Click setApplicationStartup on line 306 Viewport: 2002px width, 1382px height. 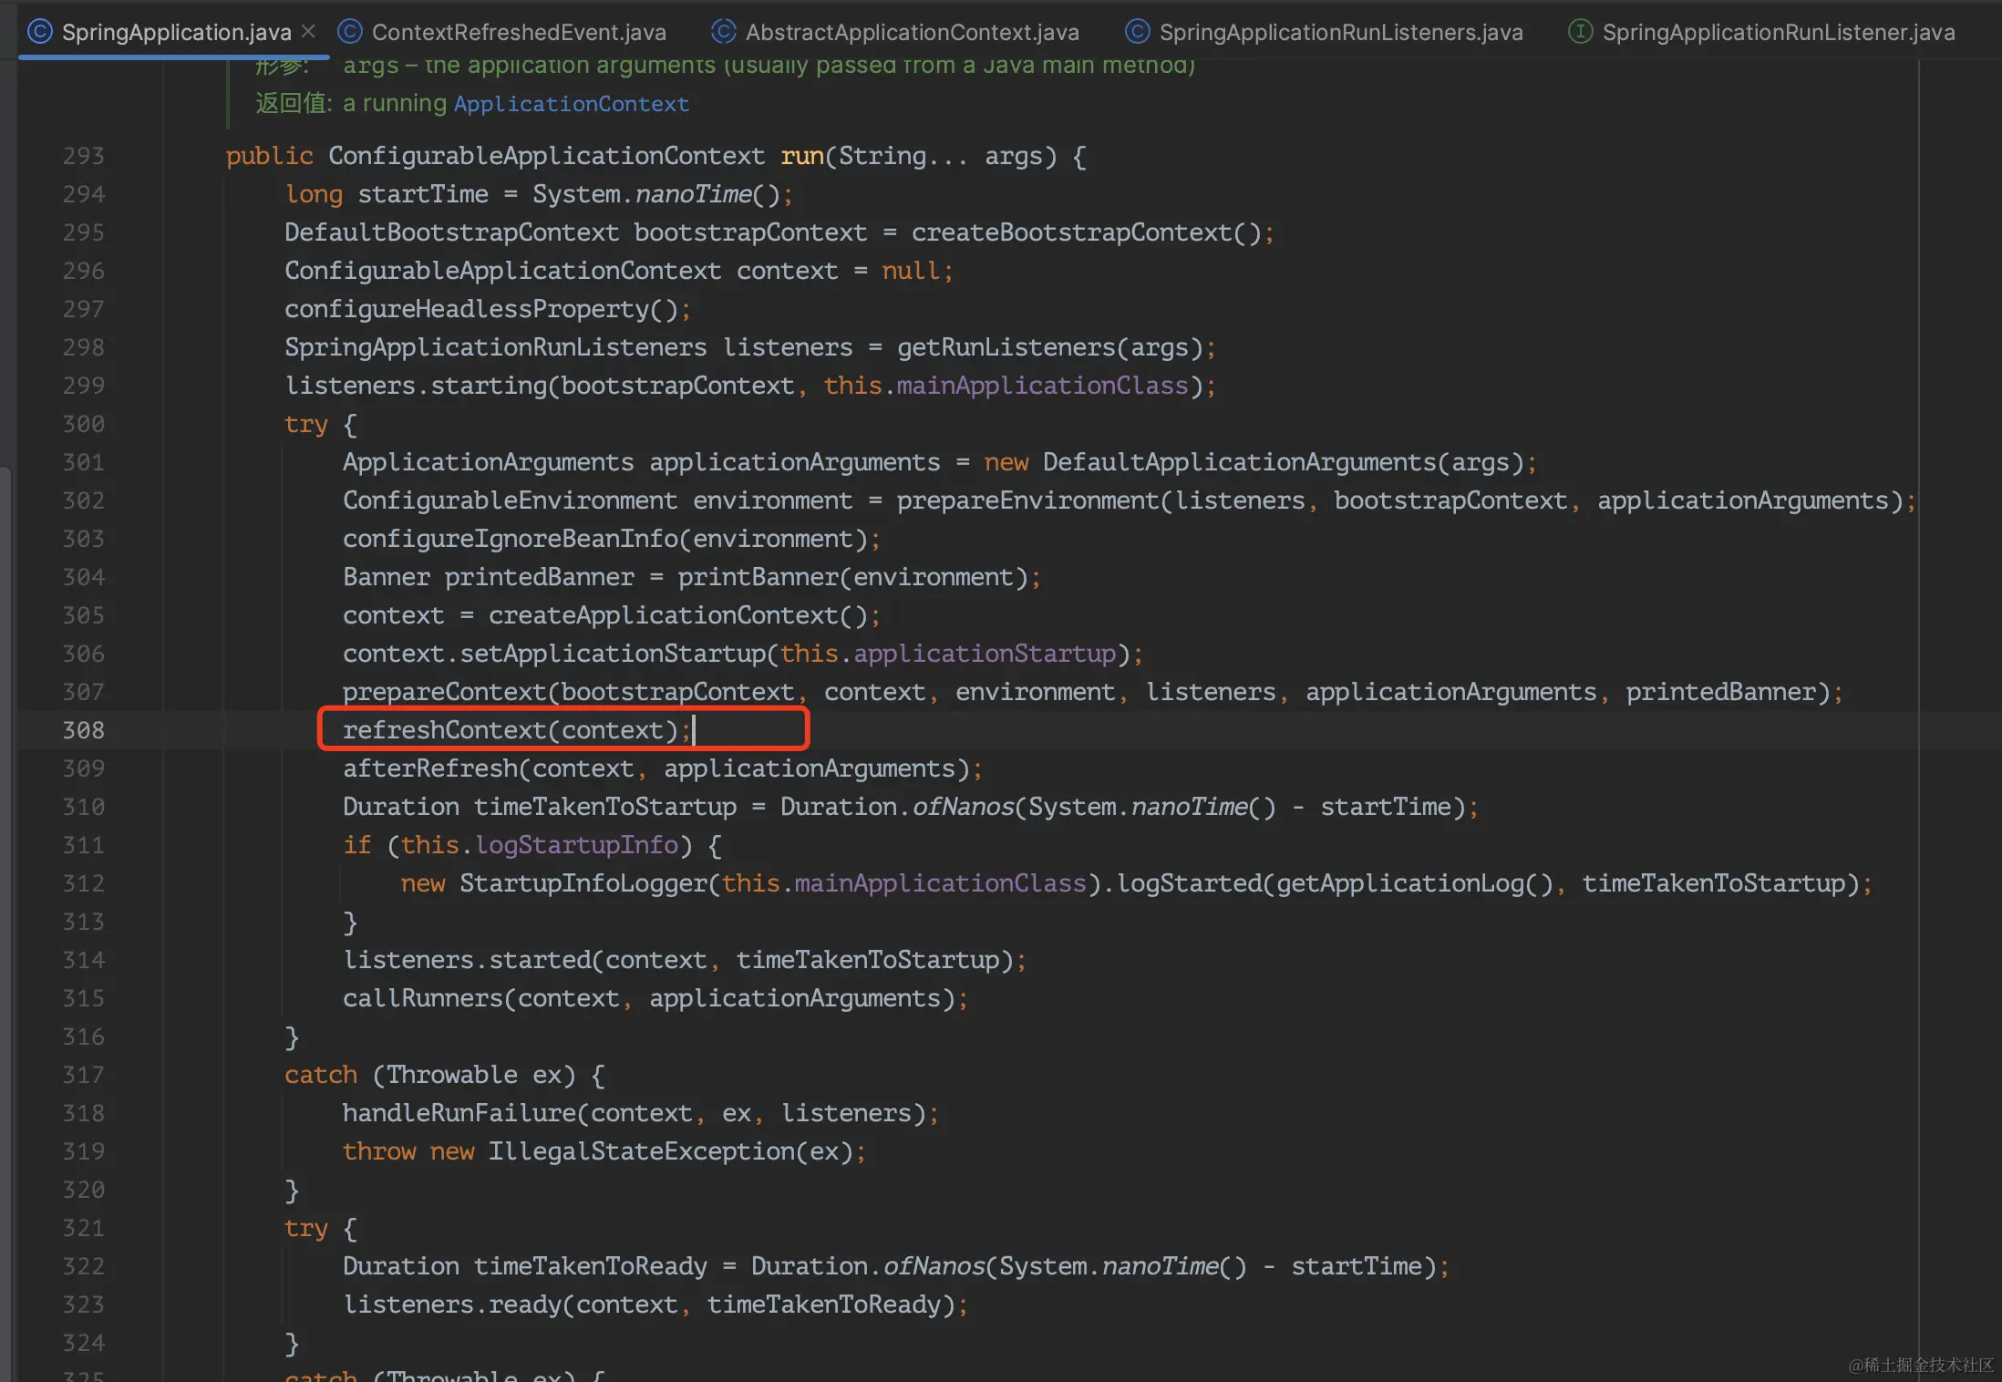613,654
